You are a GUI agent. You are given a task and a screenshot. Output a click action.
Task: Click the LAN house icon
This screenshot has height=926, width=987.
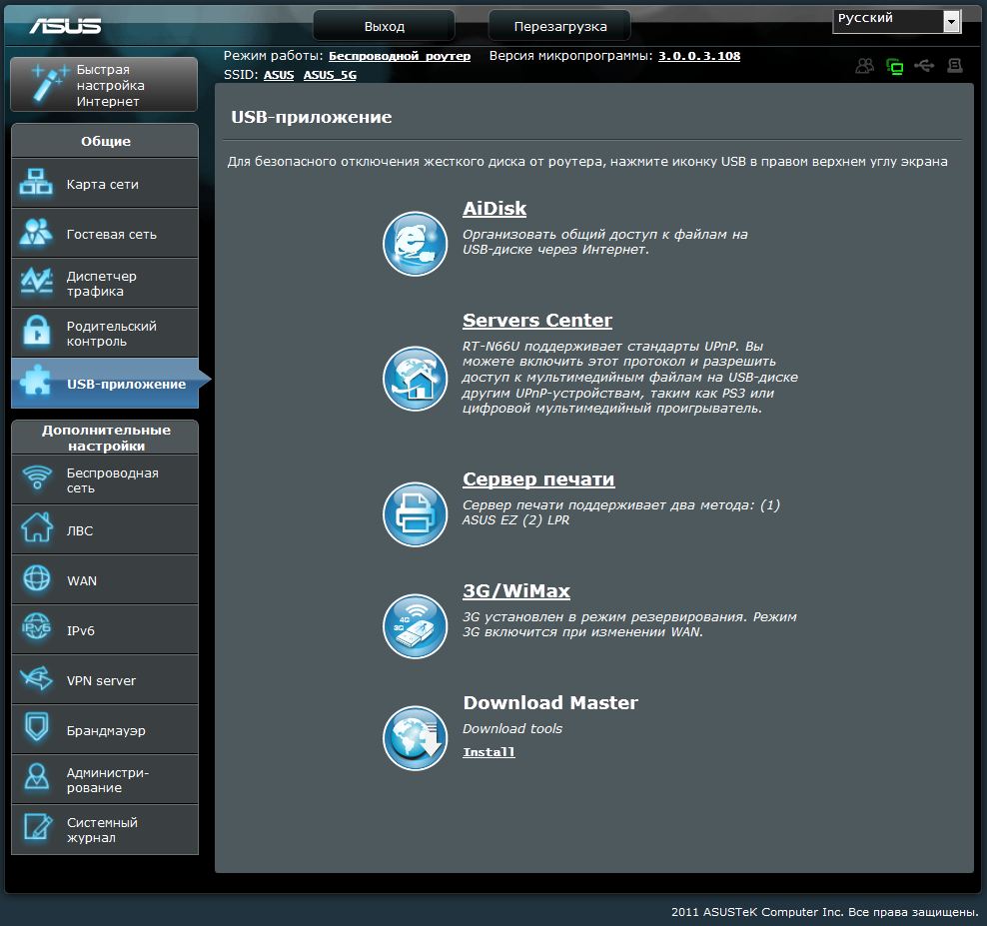37,527
